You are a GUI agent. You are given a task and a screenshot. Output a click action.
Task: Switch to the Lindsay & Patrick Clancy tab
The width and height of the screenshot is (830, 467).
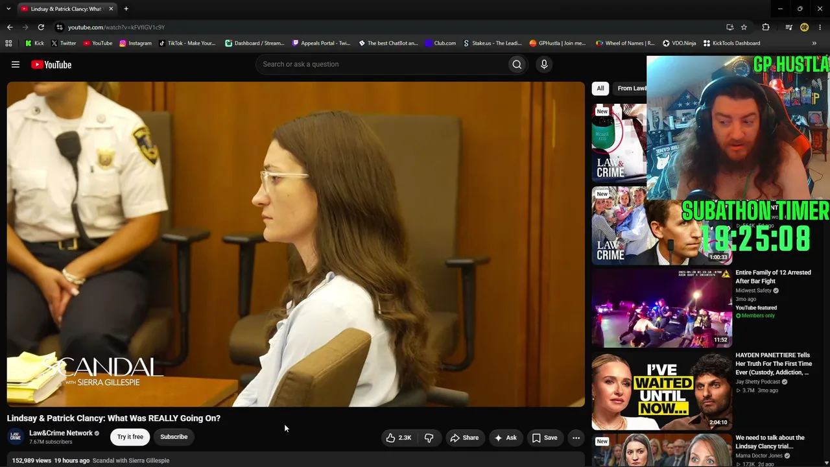(66, 9)
